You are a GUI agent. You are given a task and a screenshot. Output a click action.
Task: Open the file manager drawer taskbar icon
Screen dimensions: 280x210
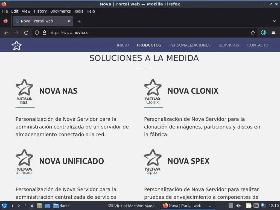pos(39,206)
